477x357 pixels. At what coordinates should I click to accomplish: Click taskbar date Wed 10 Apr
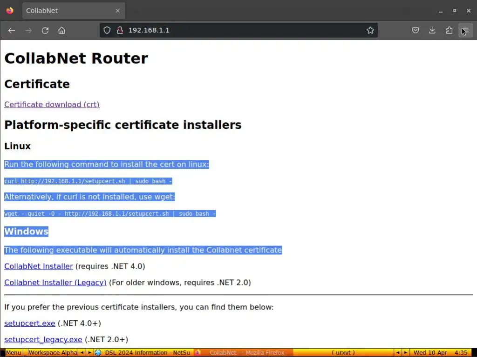(x=430, y=353)
